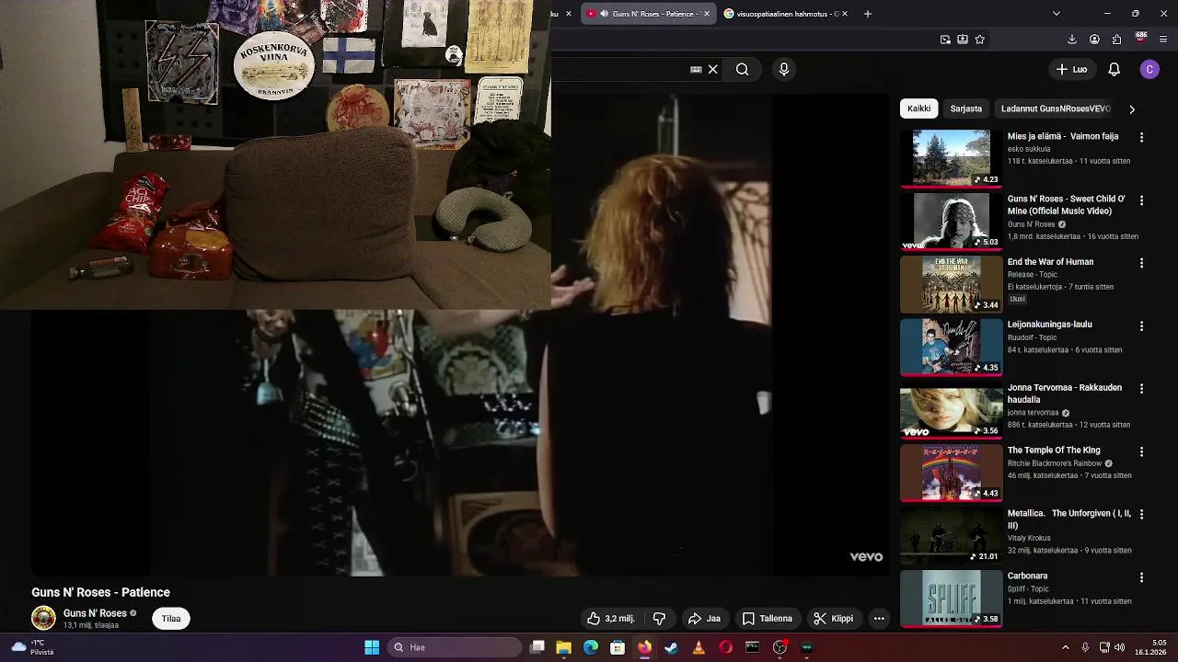Click the Klippi clip button

(833, 619)
